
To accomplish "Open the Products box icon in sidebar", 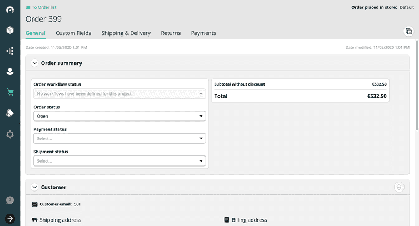I will click(10, 30).
